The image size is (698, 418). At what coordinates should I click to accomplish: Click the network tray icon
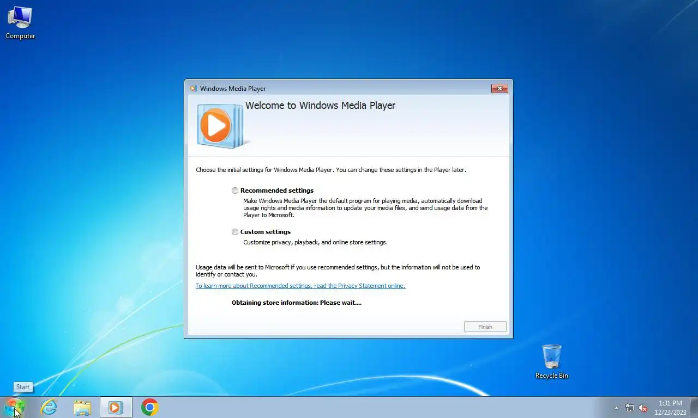(x=630, y=408)
